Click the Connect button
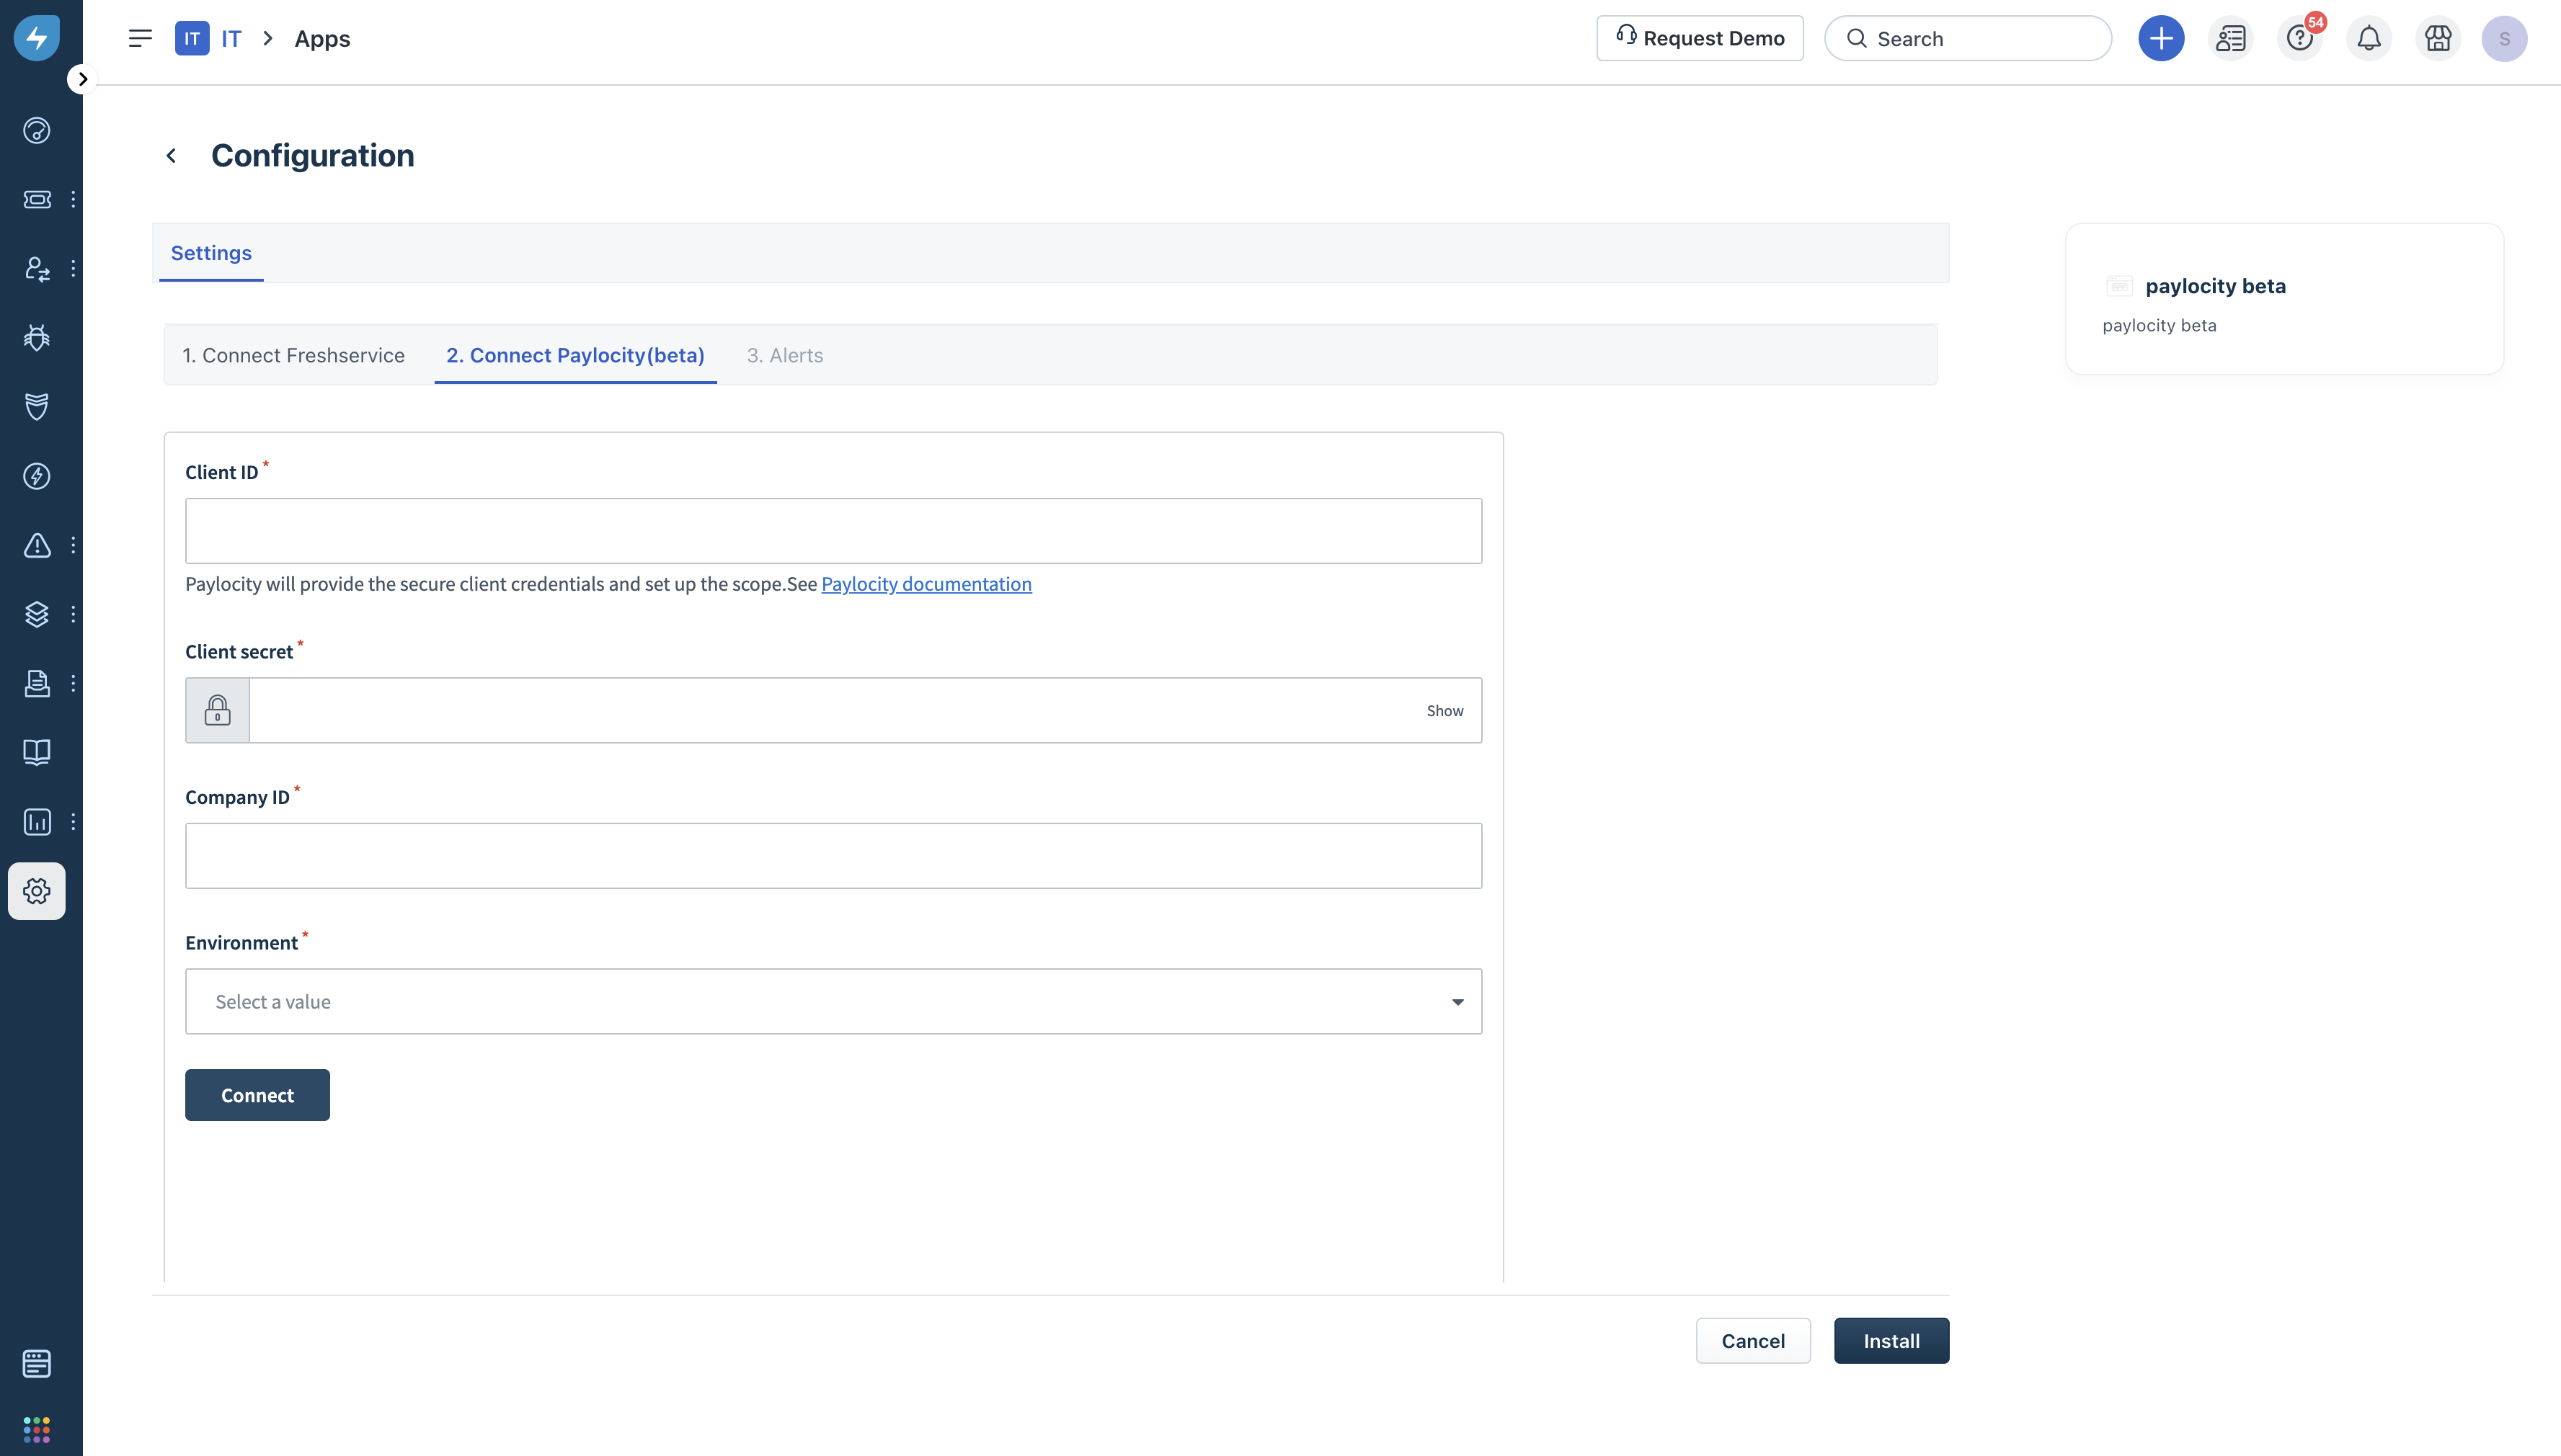The height and width of the screenshot is (1456, 2561). (x=257, y=1095)
